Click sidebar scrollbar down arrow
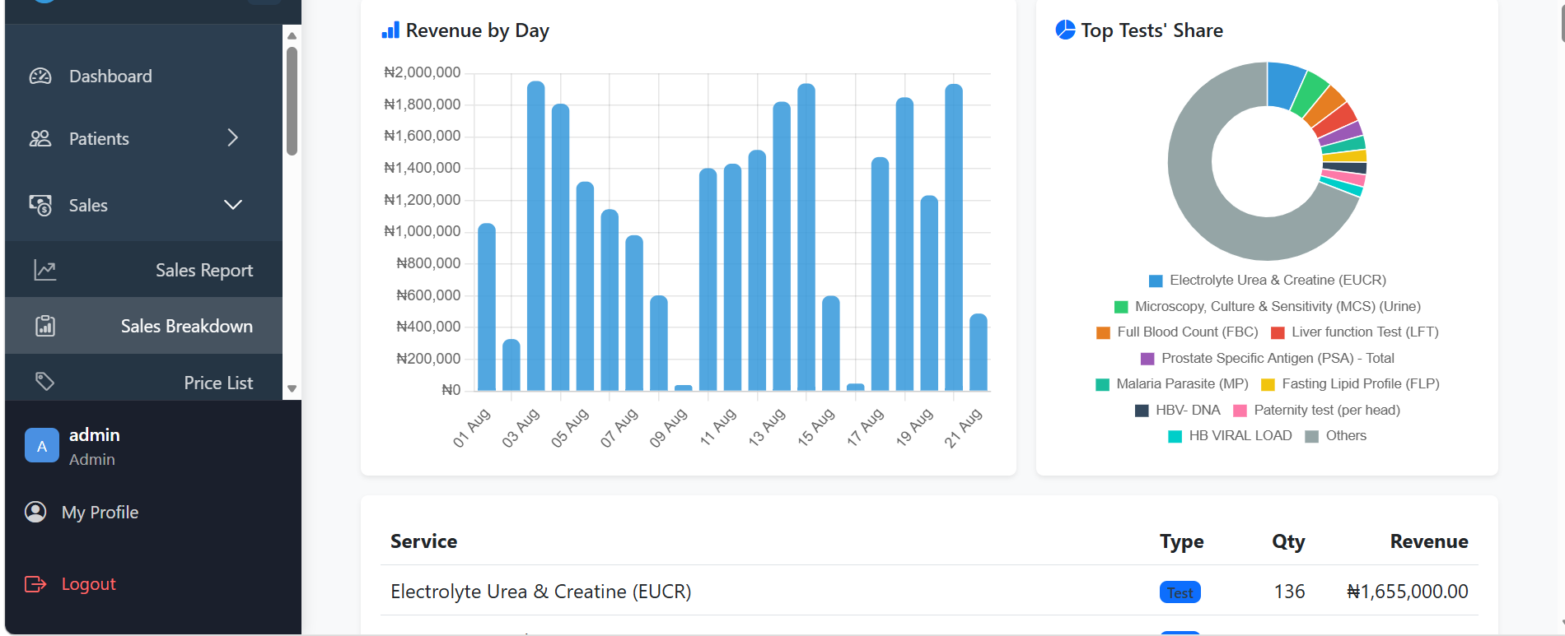Screen dimensions: 1565x636 292,388
